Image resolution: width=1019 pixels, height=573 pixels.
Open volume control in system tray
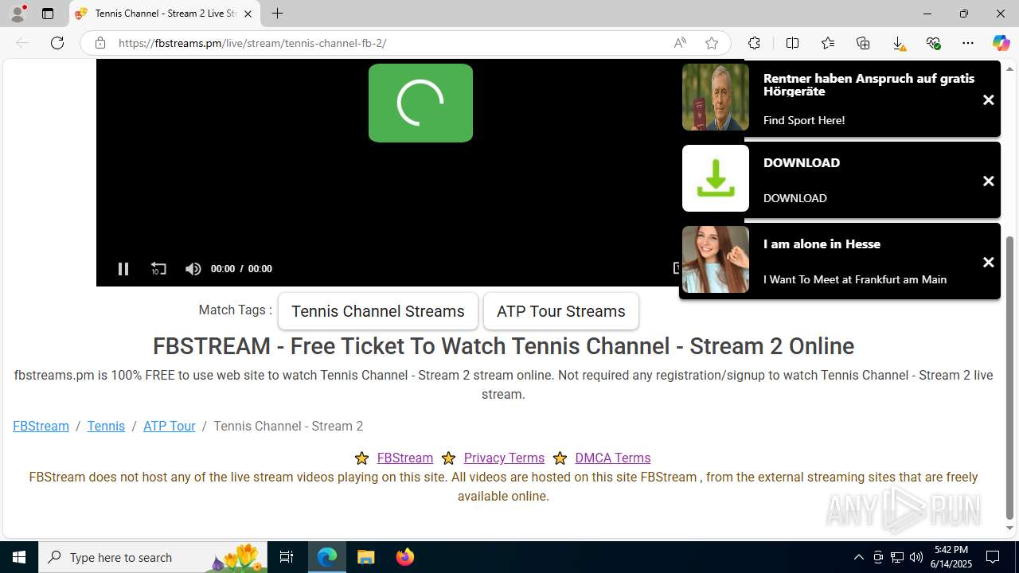(x=916, y=557)
